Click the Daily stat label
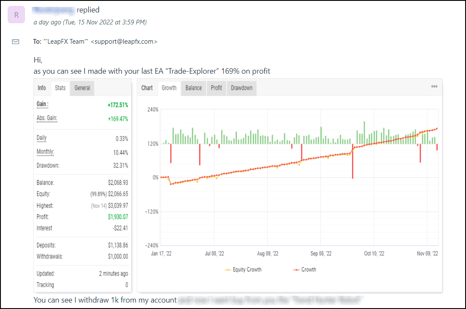This screenshot has height=309, width=466. click(x=42, y=138)
